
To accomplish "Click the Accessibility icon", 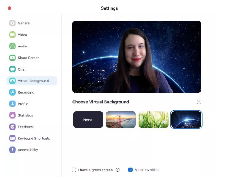I will [x=12, y=150].
